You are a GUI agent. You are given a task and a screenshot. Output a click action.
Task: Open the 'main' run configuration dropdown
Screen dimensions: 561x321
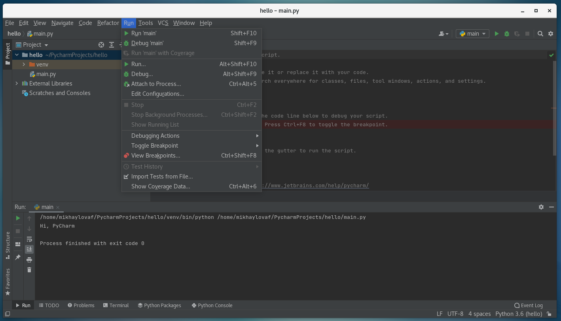(x=472, y=34)
